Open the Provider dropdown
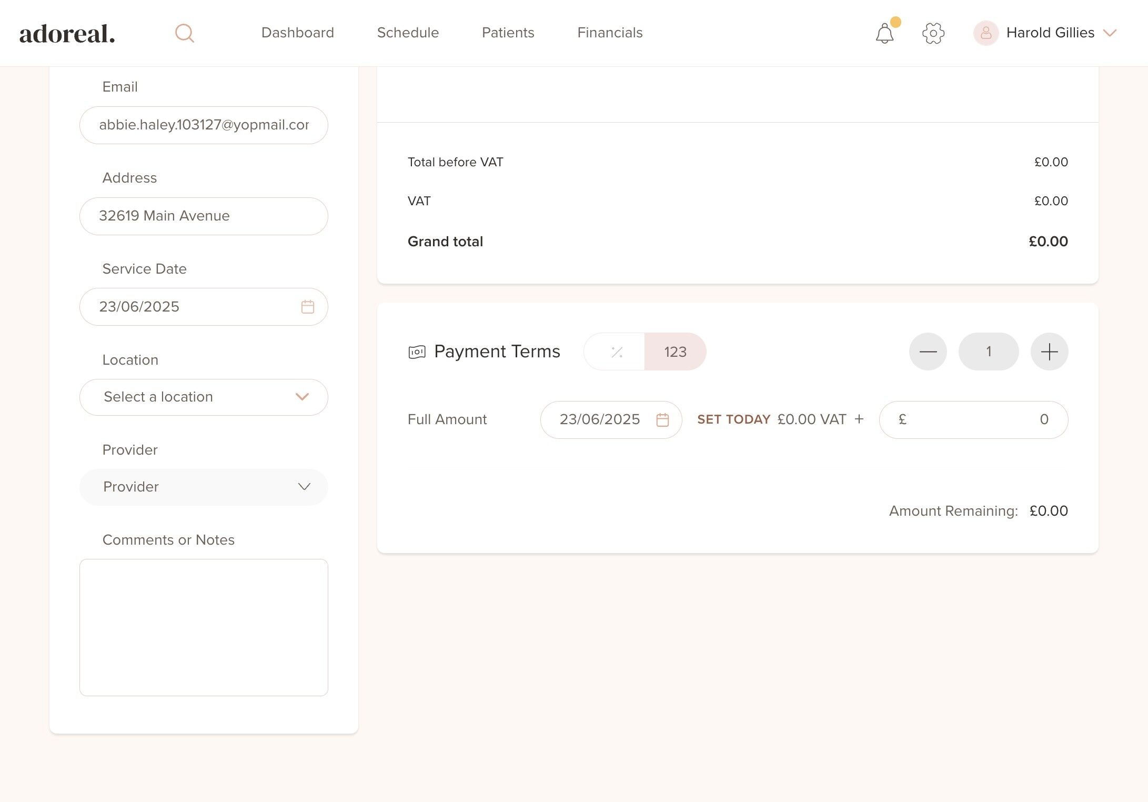This screenshot has height=802, width=1148. [x=204, y=487]
